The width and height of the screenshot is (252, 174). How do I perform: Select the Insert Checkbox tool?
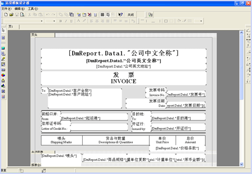coord(3,91)
